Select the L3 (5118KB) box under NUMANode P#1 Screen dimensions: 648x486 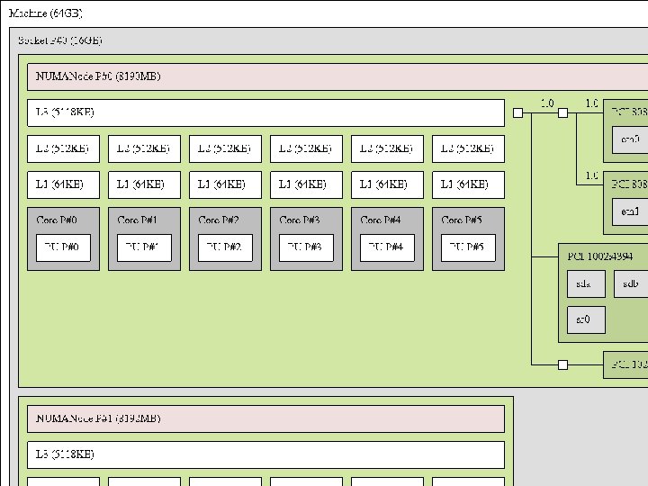point(265,455)
